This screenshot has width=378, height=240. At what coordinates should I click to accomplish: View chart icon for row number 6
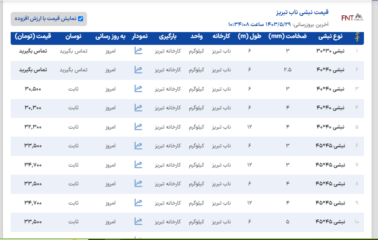[x=138, y=146]
